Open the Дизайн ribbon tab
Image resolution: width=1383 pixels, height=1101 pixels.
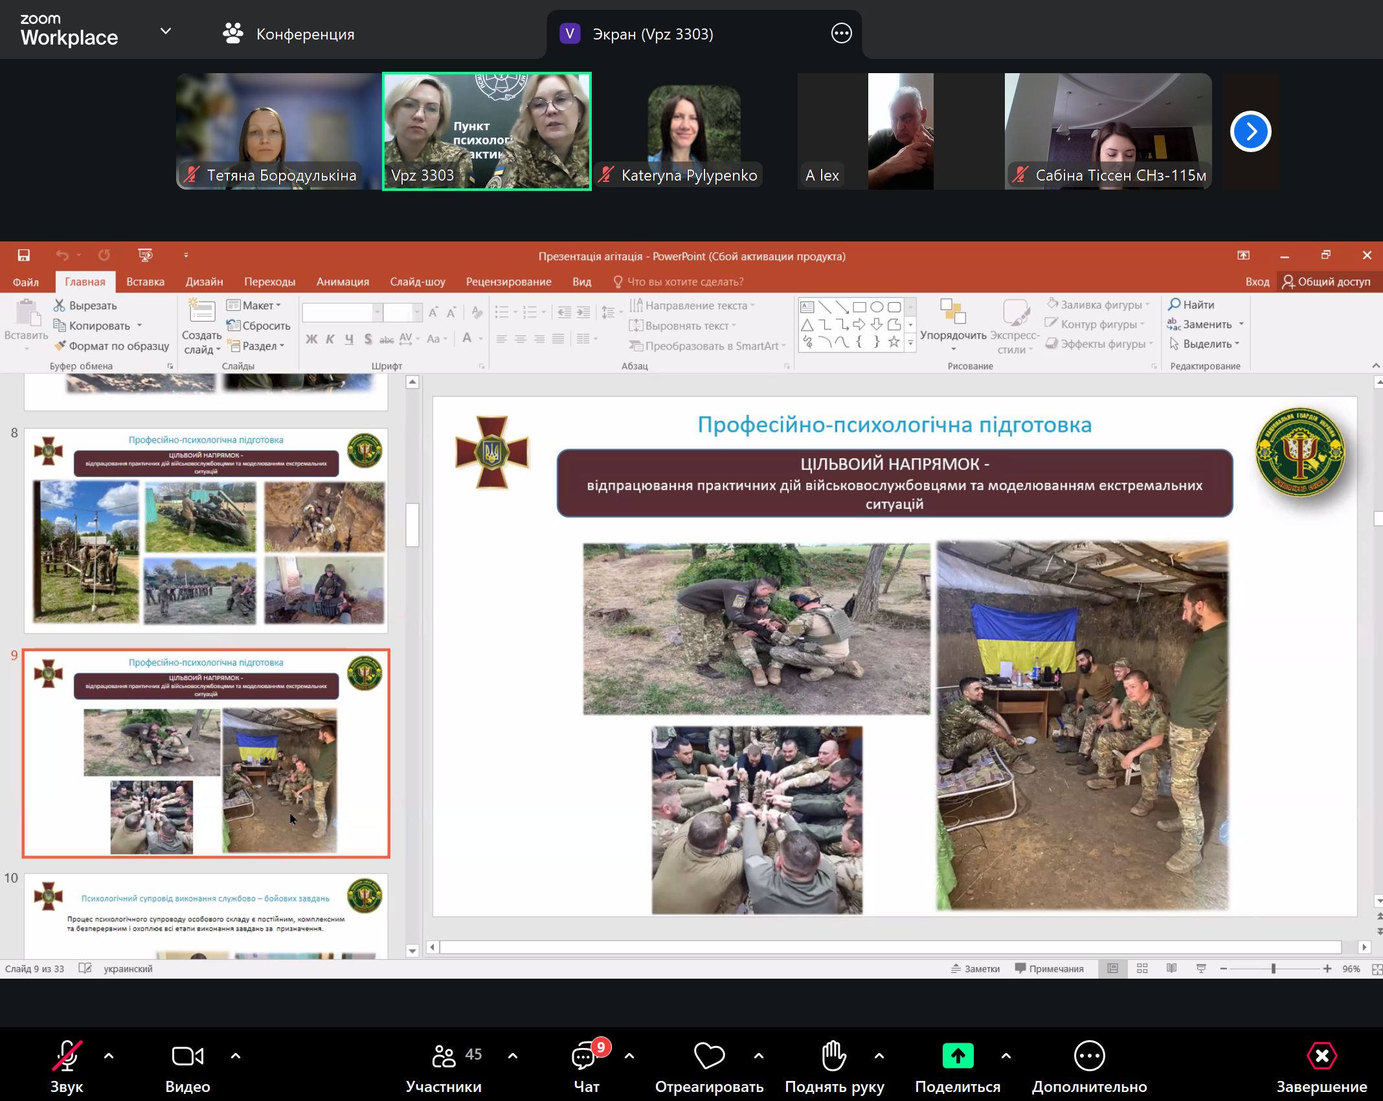[x=204, y=282]
